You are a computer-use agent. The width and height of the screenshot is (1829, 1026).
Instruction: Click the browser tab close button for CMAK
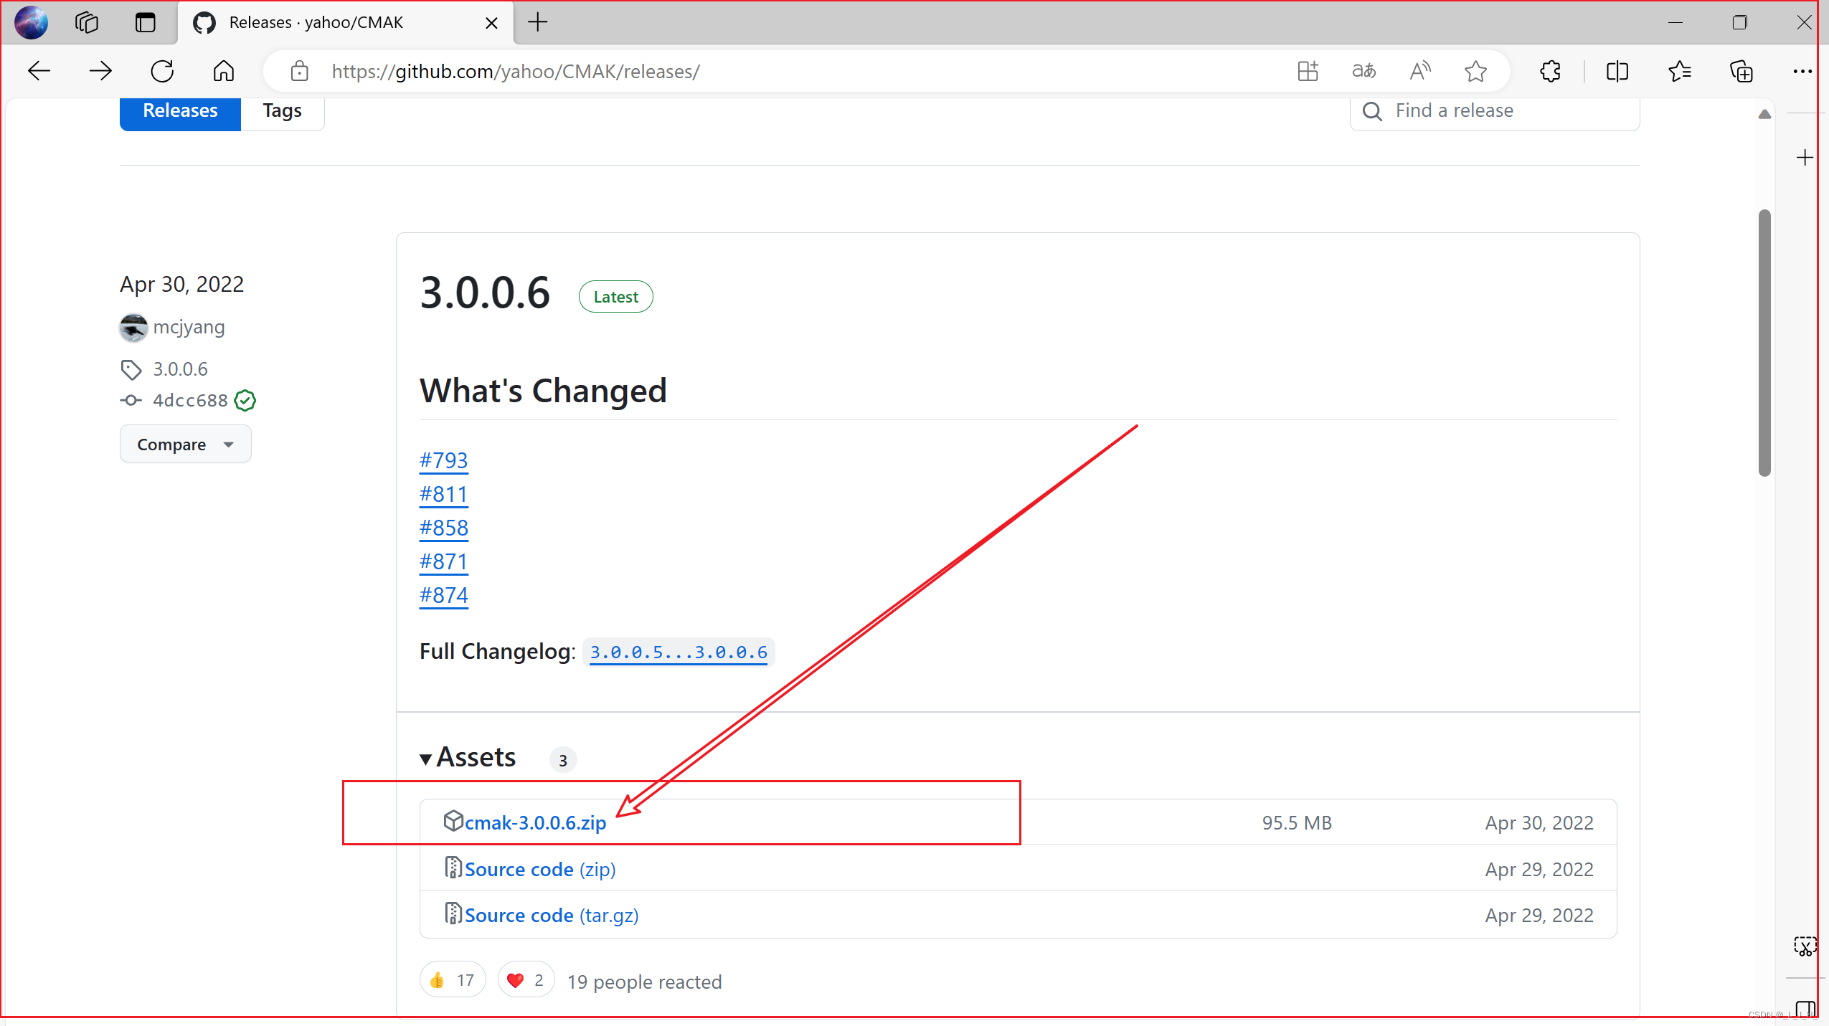point(491,23)
